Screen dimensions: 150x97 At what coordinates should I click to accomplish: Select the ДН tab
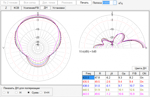coord(45,8)
